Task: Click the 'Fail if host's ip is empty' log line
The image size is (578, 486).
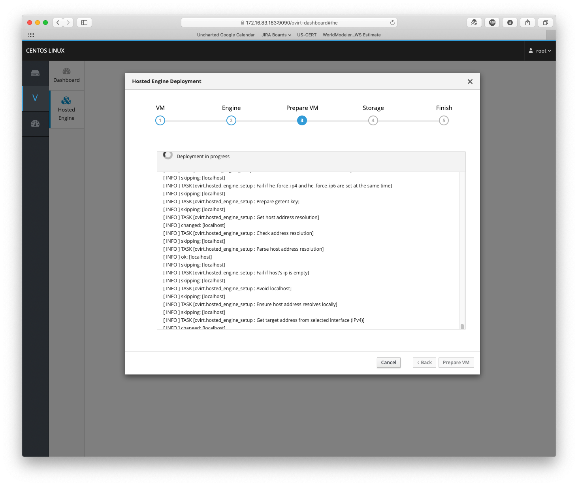Action: [236, 273]
